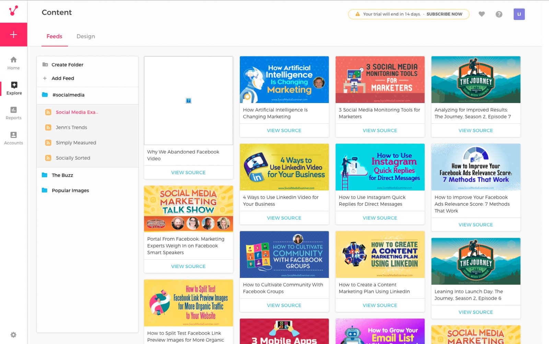This screenshot has width=549, height=344.
Task: Open Facebook Ads Relevance Score thumbnail
Action: 476,167
